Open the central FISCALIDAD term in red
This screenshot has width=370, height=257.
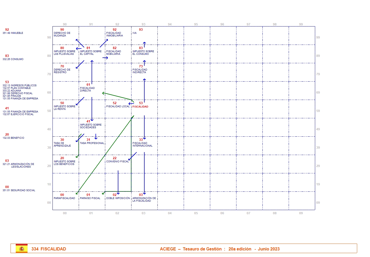tap(140, 107)
